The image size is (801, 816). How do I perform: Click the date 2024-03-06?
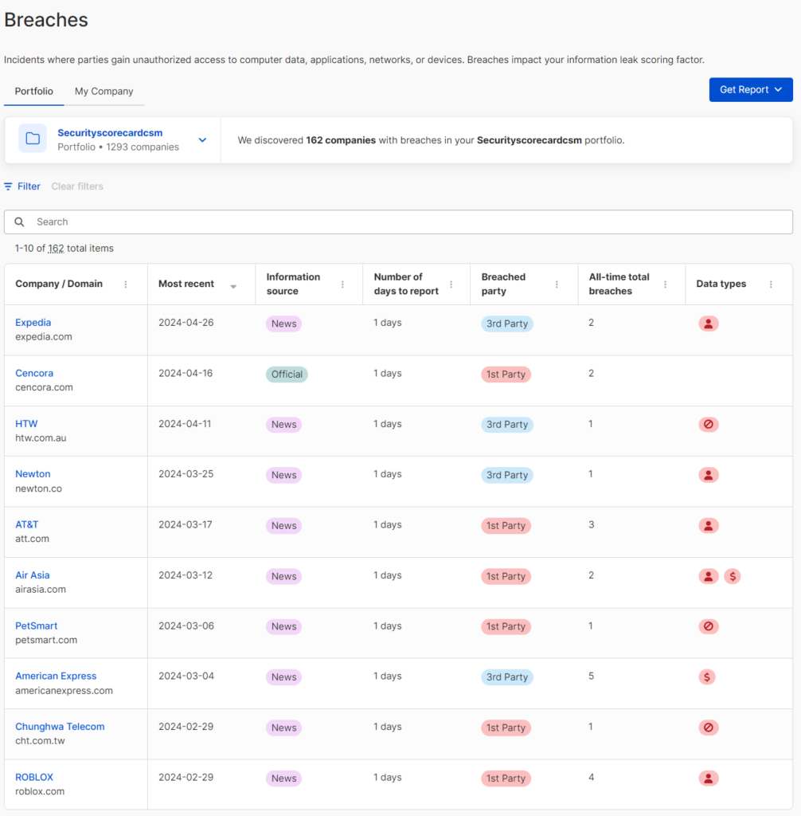pos(186,626)
